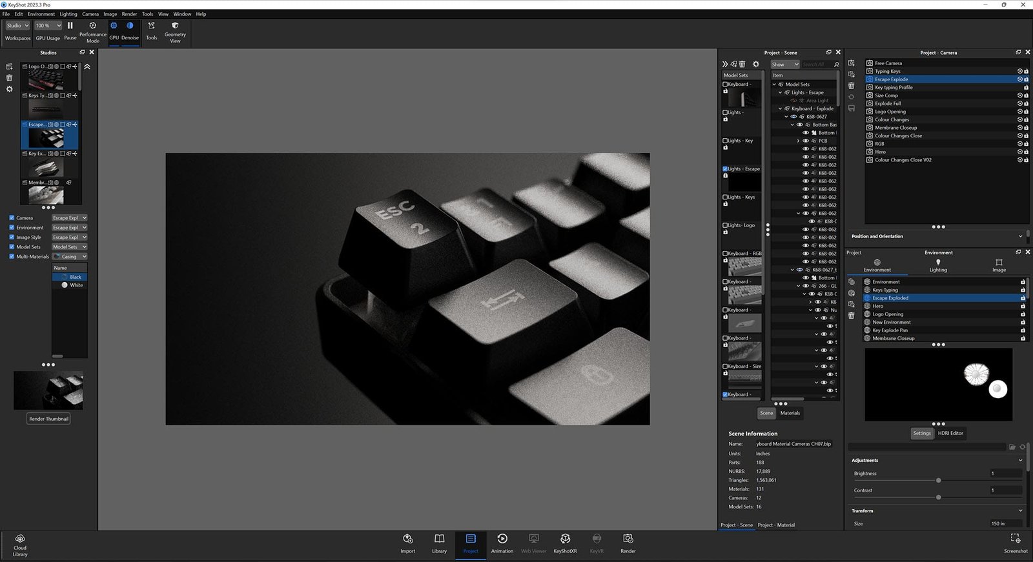Click the Import icon
1033x562 pixels.
408,543
